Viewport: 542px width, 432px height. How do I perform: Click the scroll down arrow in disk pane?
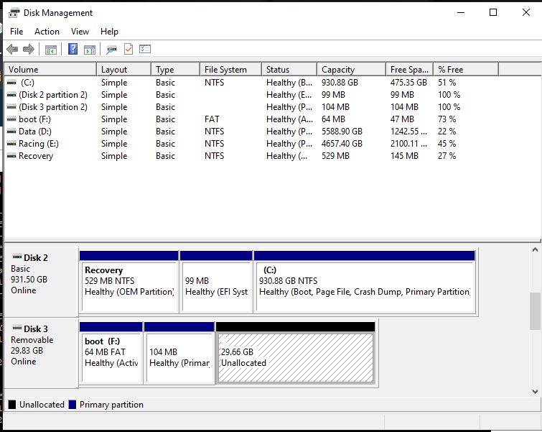tap(535, 392)
